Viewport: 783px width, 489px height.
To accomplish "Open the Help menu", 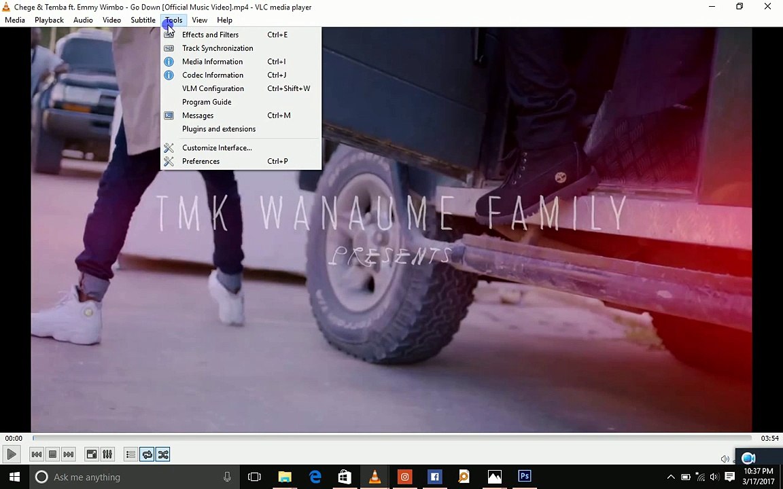I will tap(225, 20).
